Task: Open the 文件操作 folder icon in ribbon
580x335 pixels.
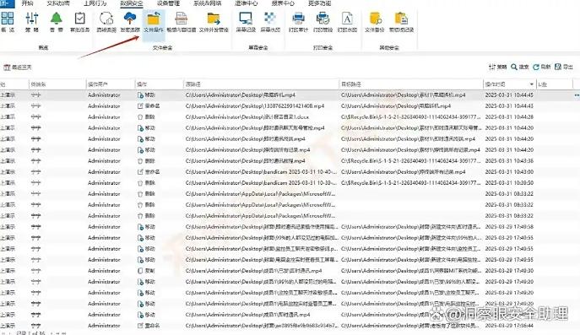Action: [x=154, y=22]
